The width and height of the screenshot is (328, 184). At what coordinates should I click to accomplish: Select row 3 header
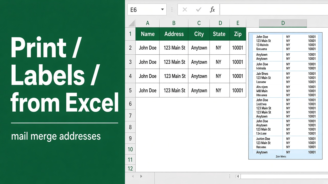[130, 62]
